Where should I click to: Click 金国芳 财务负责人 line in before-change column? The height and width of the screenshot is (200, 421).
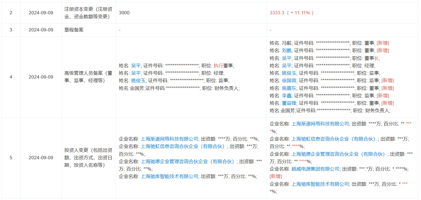179,88
